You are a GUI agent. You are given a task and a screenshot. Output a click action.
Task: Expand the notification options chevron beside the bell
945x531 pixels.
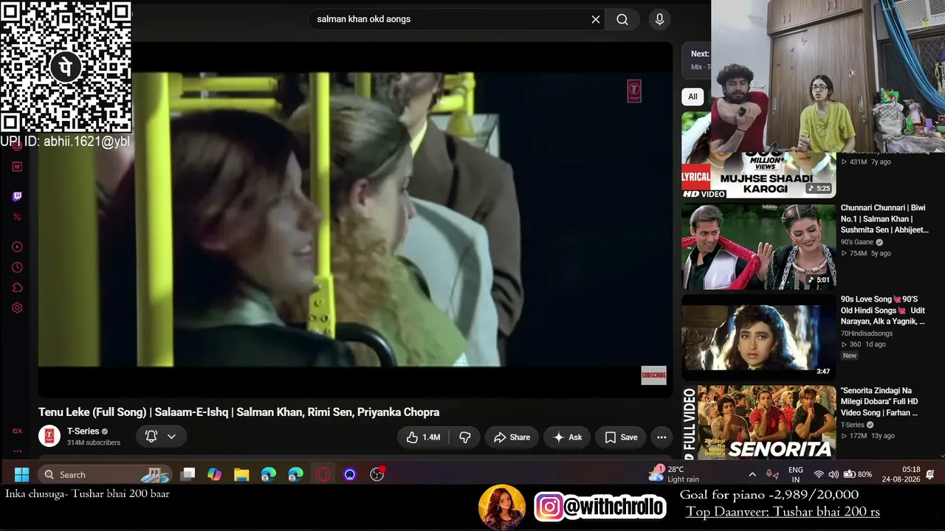pos(171,437)
